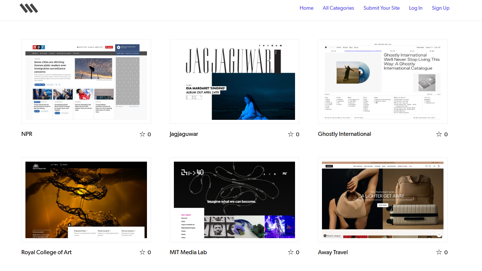The height and width of the screenshot is (271, 482).
Task: Click star icon for MIT Media Lab
Action: click(x=291, y=252)
